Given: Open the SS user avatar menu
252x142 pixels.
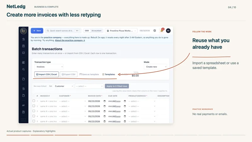Looking at the screenshot, I should 168,31.
